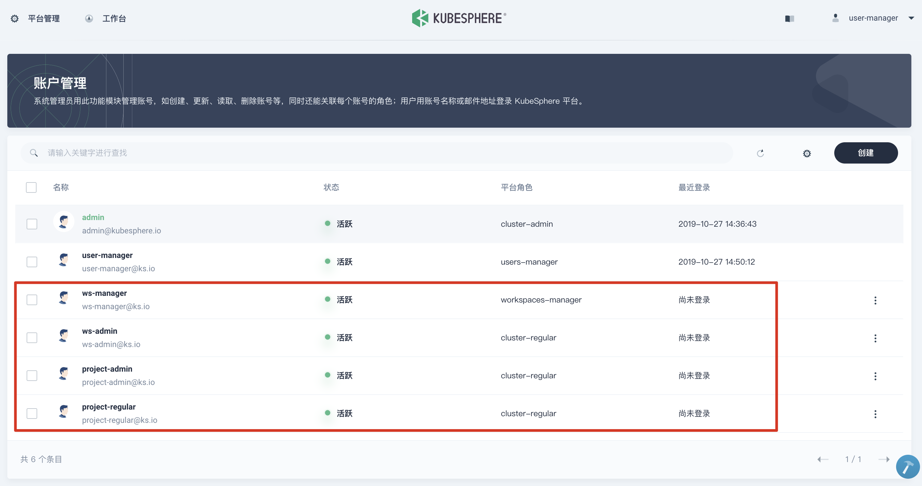
Task: Open the 平台管理 settings gear icon
Action: click(15, 18)
